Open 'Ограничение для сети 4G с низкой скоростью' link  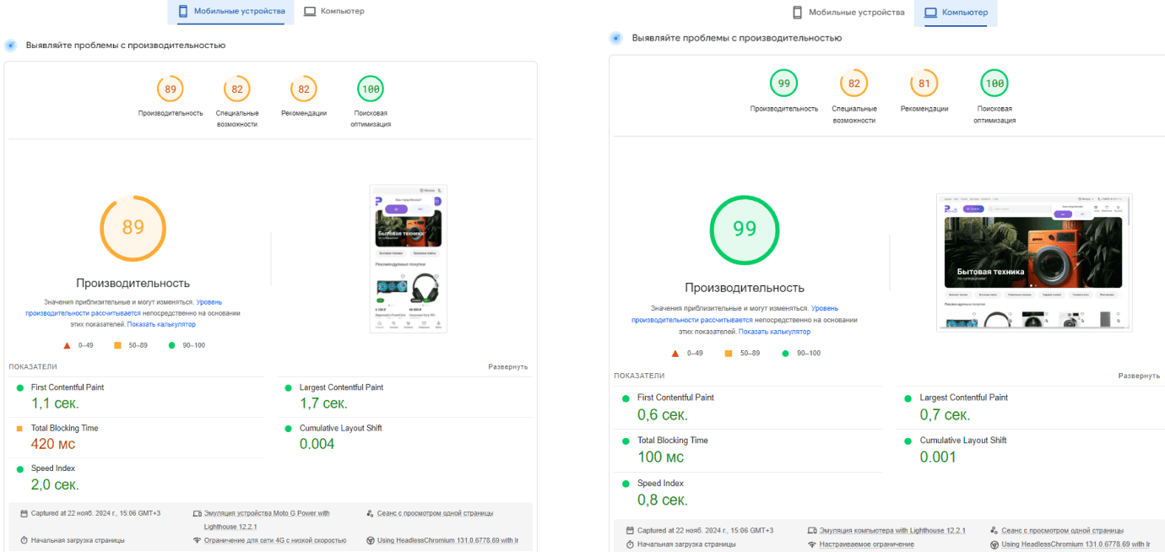tap(275, 540)
